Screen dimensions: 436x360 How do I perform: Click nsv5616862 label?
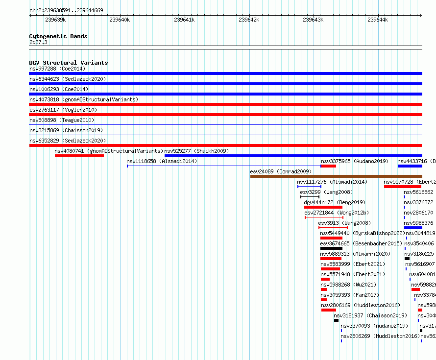click(418, 192)
